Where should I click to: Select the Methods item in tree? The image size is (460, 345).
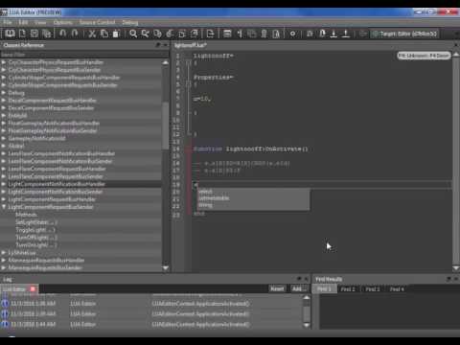(x=26, y=215)
